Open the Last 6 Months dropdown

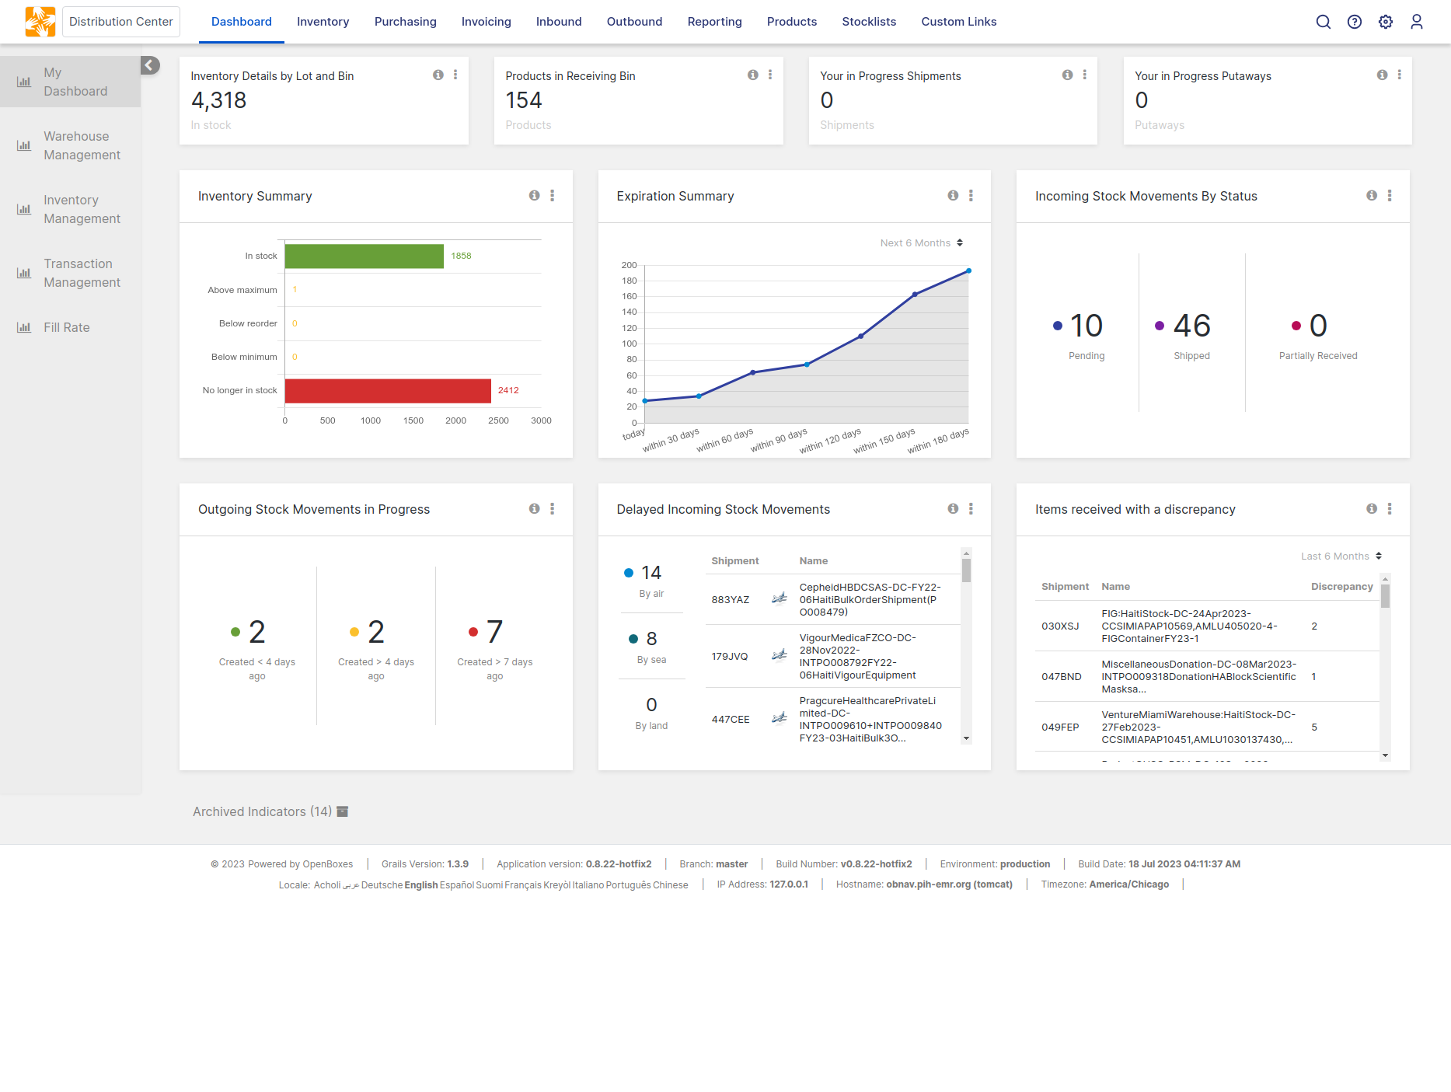click(1341, 556)
